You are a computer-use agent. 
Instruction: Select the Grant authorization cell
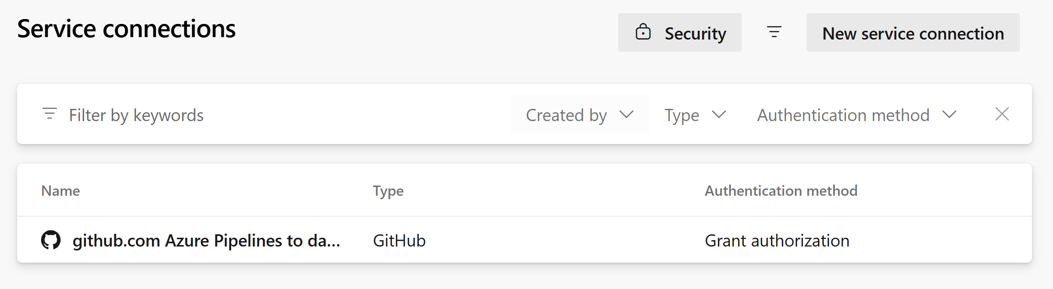[777, 241]
